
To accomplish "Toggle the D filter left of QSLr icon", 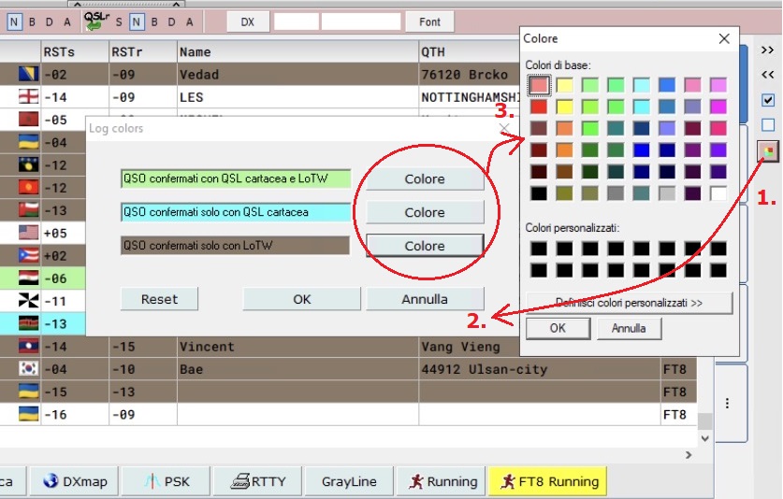I will click(x=49, y=21).
